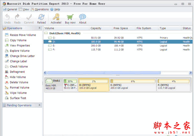
Task: Select Delete Volume operation
Action: pos(16,82)
